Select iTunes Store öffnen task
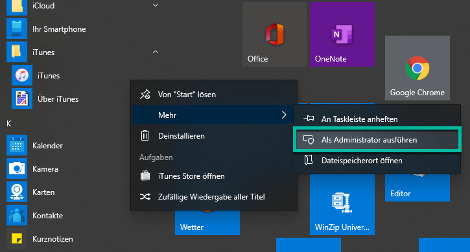The width and height of the screenshot is (470, 252). click(214, 176)
